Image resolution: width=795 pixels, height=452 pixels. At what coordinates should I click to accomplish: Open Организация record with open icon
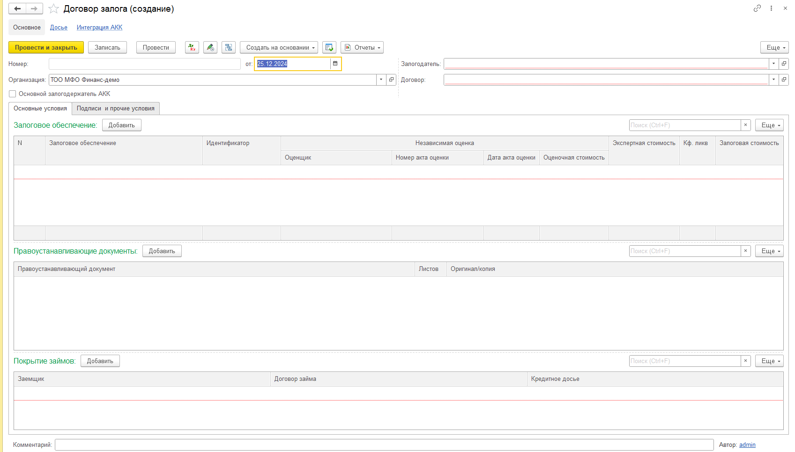point(392,80)
